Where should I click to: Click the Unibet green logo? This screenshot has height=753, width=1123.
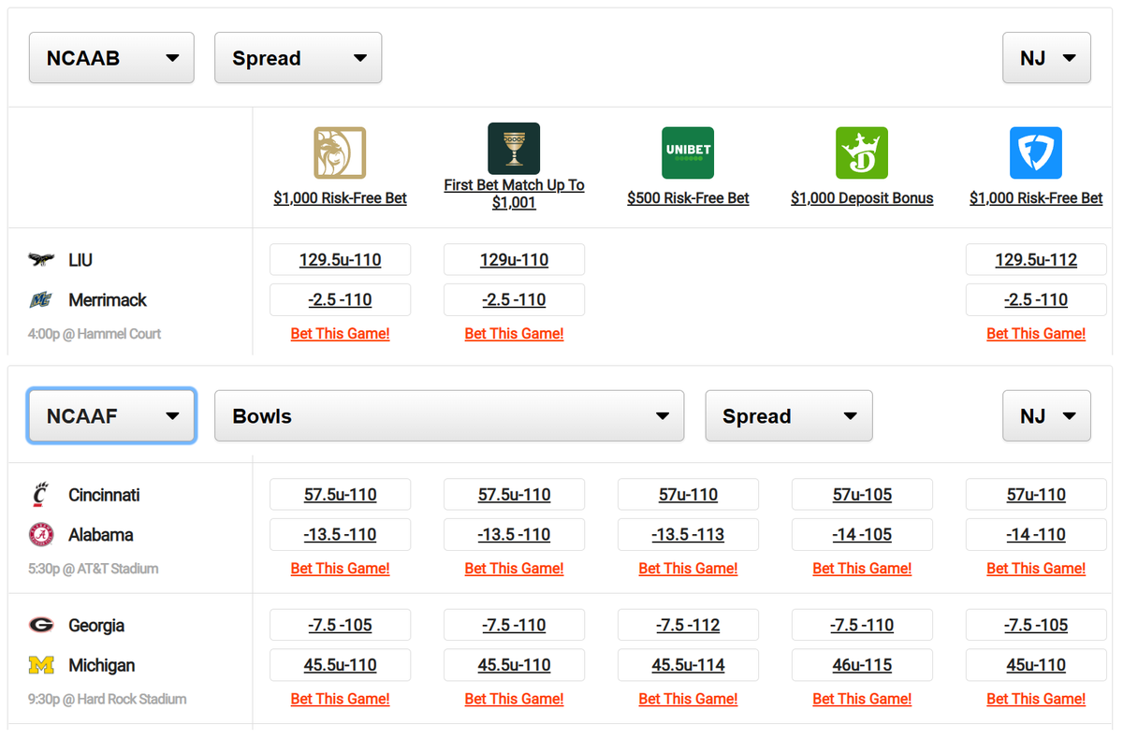tap(688, 153)
